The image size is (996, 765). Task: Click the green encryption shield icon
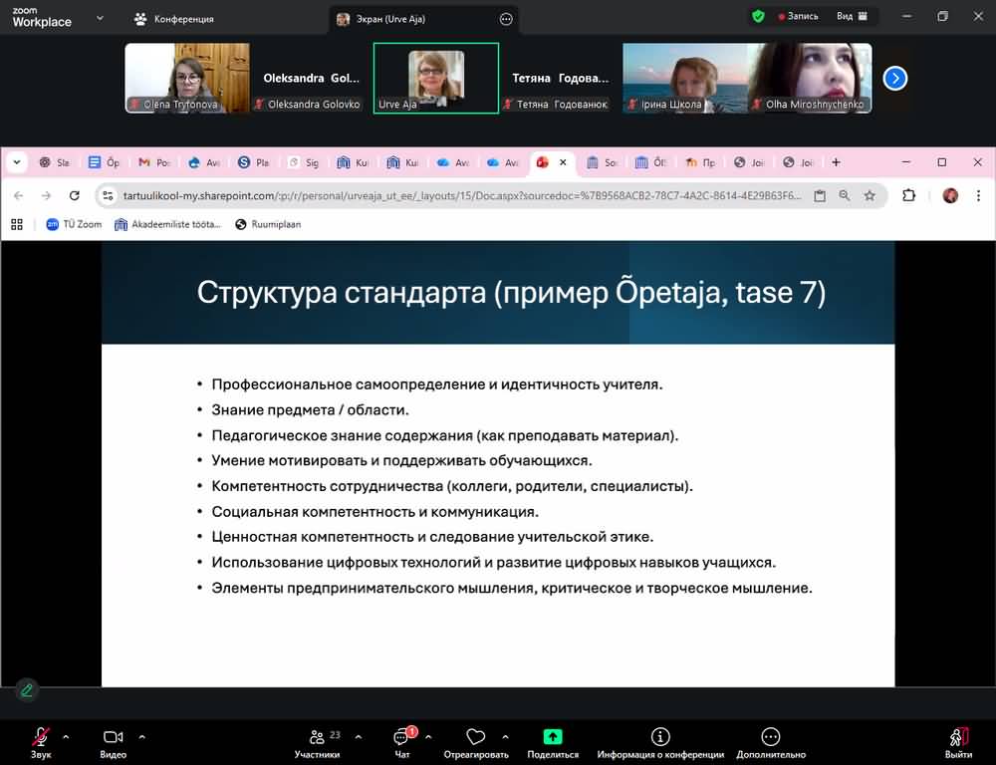point(759,17)
